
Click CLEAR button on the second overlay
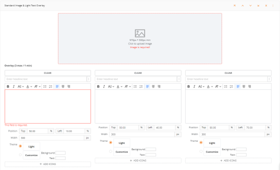coord(138,73)
